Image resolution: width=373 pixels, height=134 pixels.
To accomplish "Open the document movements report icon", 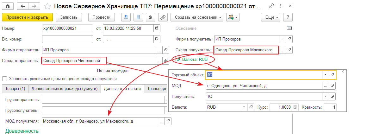I will coord(138,17).
